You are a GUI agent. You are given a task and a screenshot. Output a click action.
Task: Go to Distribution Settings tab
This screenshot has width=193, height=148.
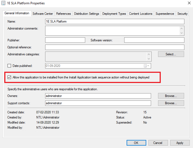[87, 14]
